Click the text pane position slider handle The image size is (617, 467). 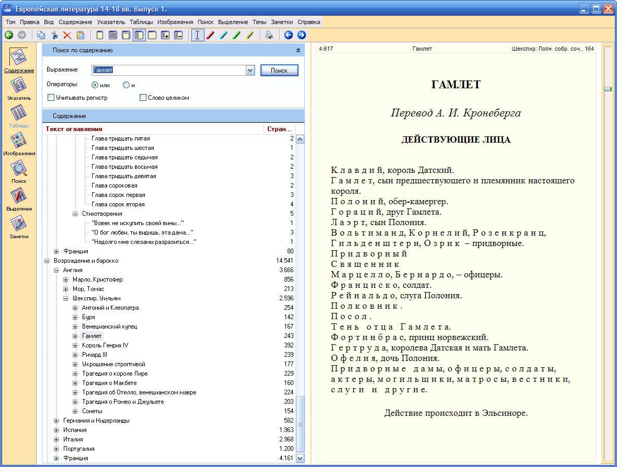608,89
